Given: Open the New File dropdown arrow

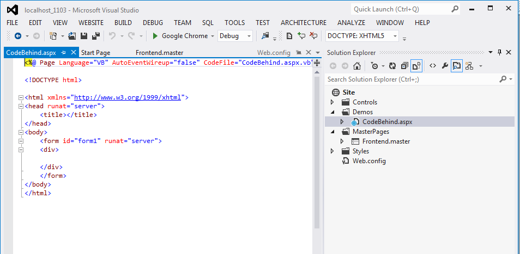Looking at the screenshot, I should pyautogui.click(x=62, y=36).
